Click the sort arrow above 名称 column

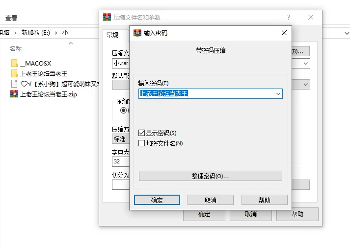(x=71, y=43)
